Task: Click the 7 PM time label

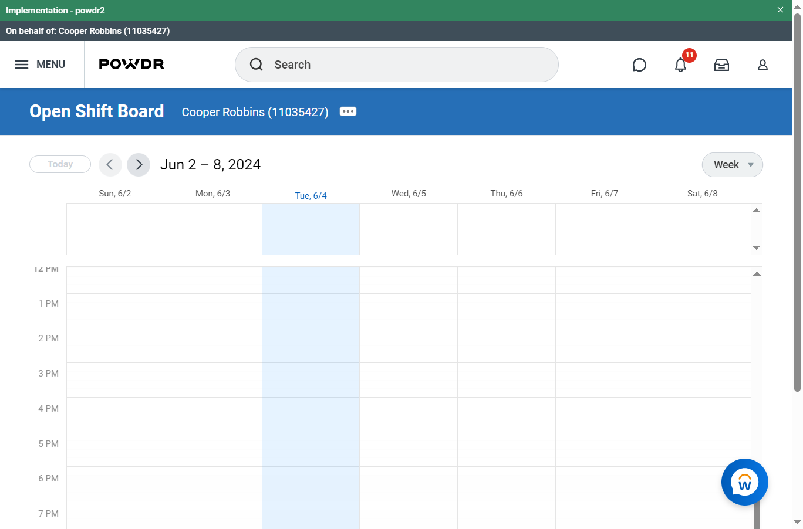Action: tap(49, 514)
